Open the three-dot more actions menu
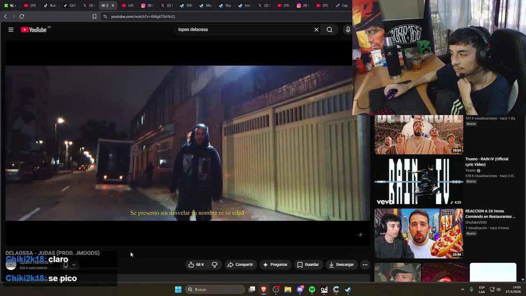The width and height of the screenshot is (526, 296). pos(365,265)
